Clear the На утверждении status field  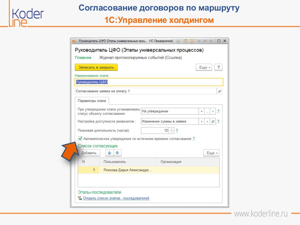[x=213, y=111]
